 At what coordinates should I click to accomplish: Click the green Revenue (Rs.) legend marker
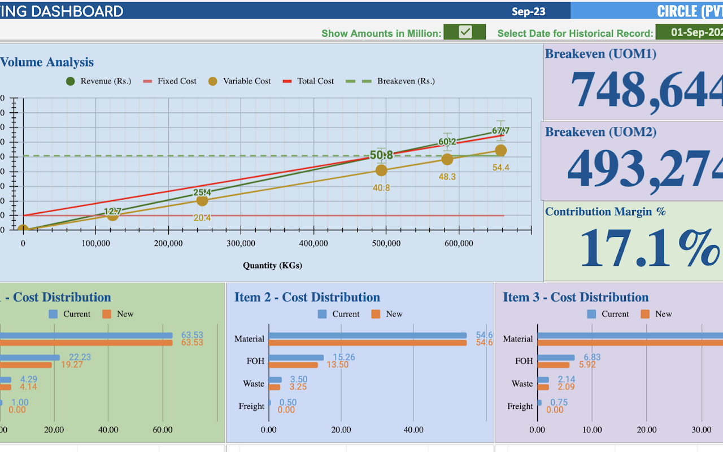(70, 81)
